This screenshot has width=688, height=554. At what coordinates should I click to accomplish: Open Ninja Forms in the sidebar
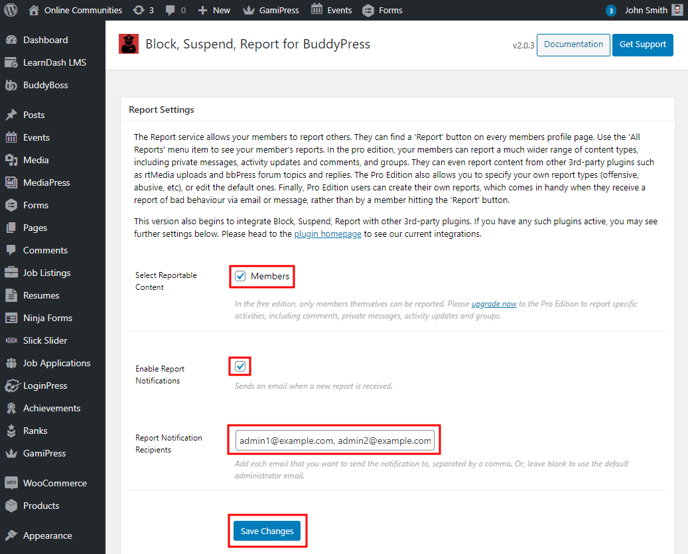(46, 317)
